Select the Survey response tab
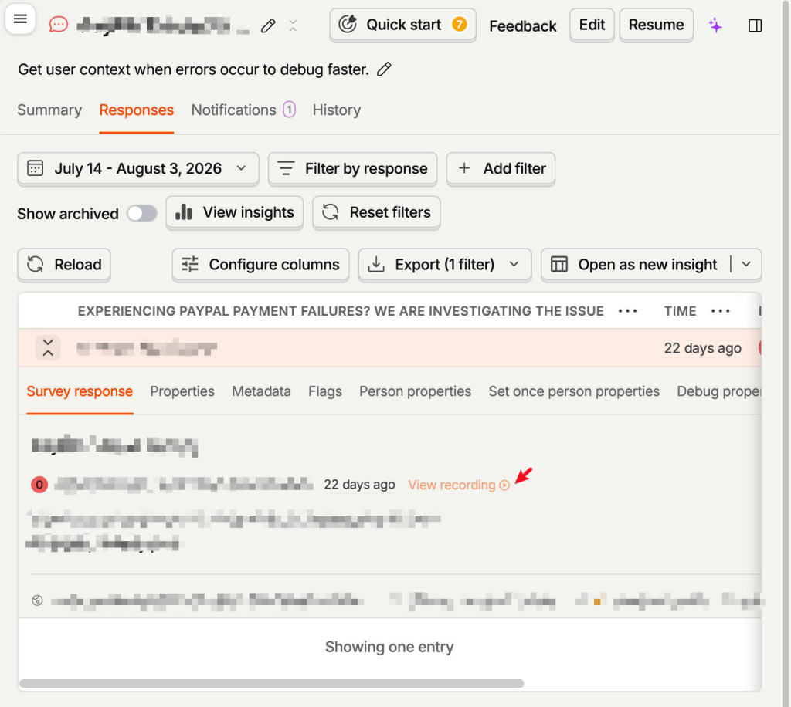 80,391
